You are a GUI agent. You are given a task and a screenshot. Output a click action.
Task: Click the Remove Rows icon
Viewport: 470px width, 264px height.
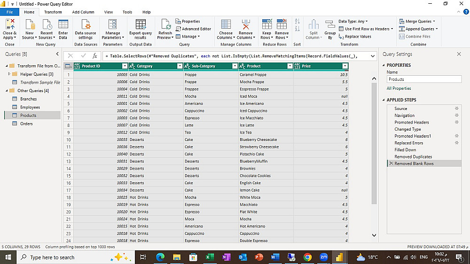(282, 24)
